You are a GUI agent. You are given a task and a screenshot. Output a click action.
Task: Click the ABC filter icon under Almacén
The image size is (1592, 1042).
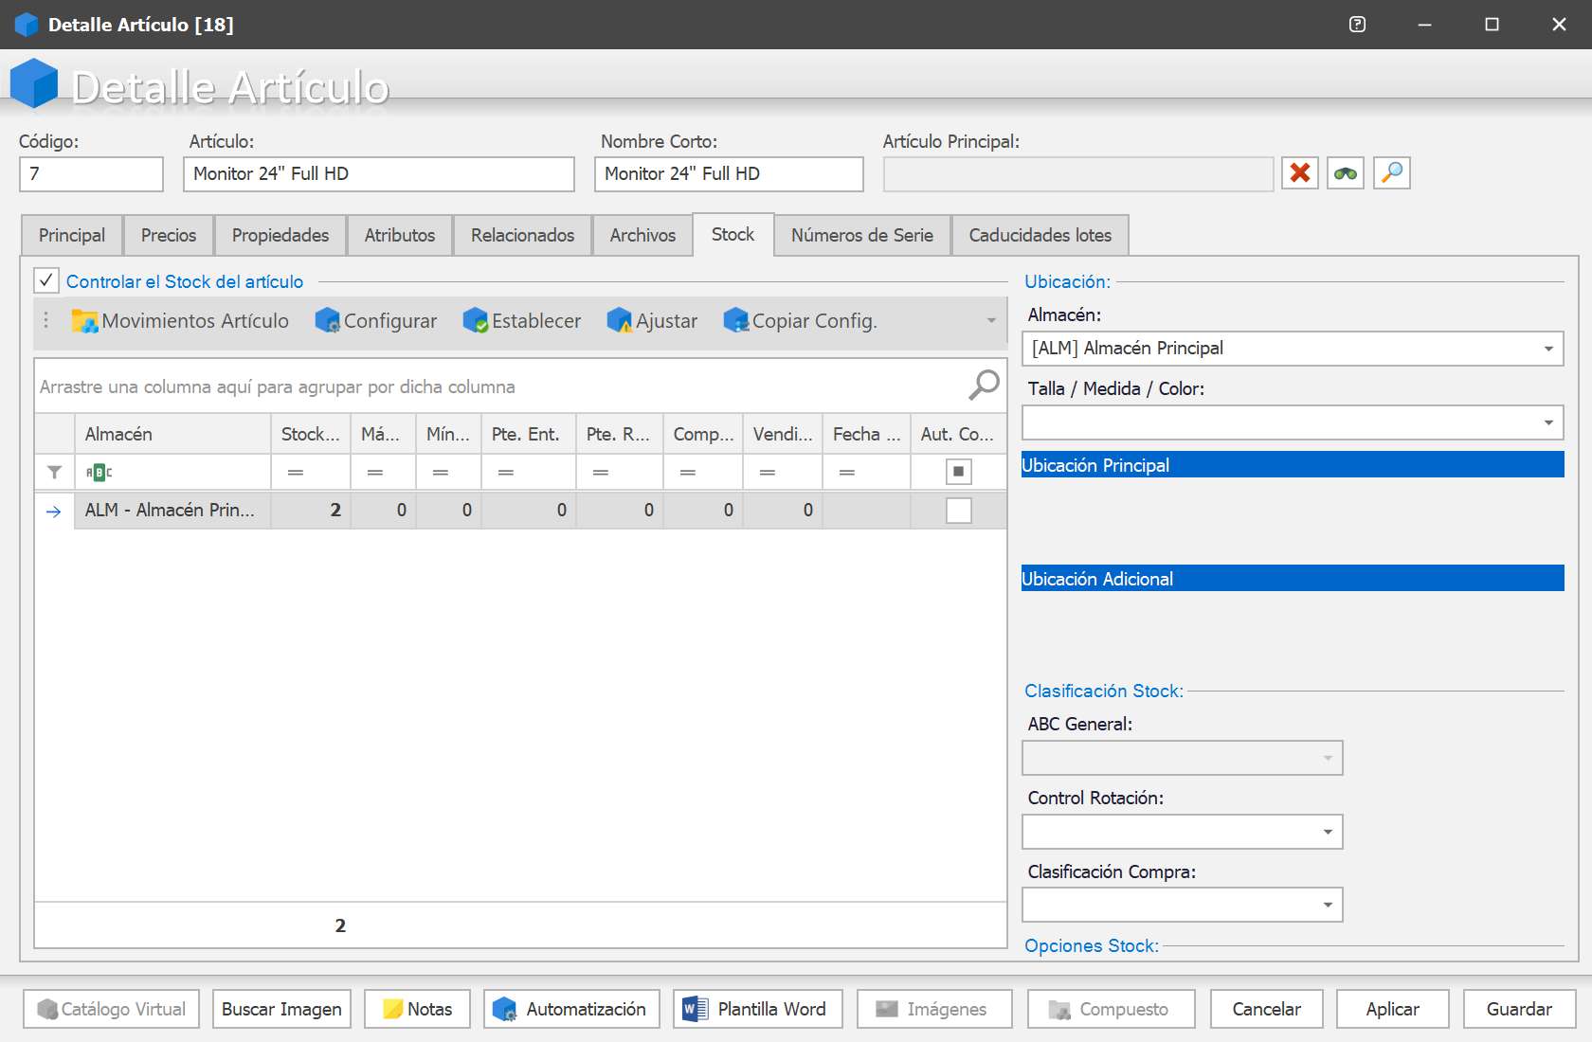tap(99, 472)
